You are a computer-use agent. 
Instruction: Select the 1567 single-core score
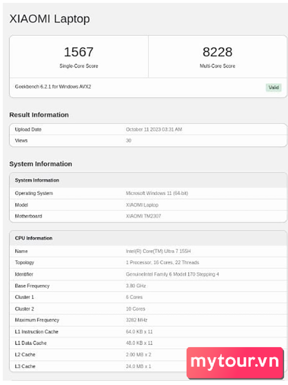point(79,52)
